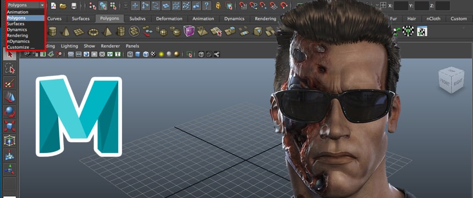Viewport: 473px width, 198px height.
Task: Create a polygon pyramid from shelf
Action: [x=107, y=31]
